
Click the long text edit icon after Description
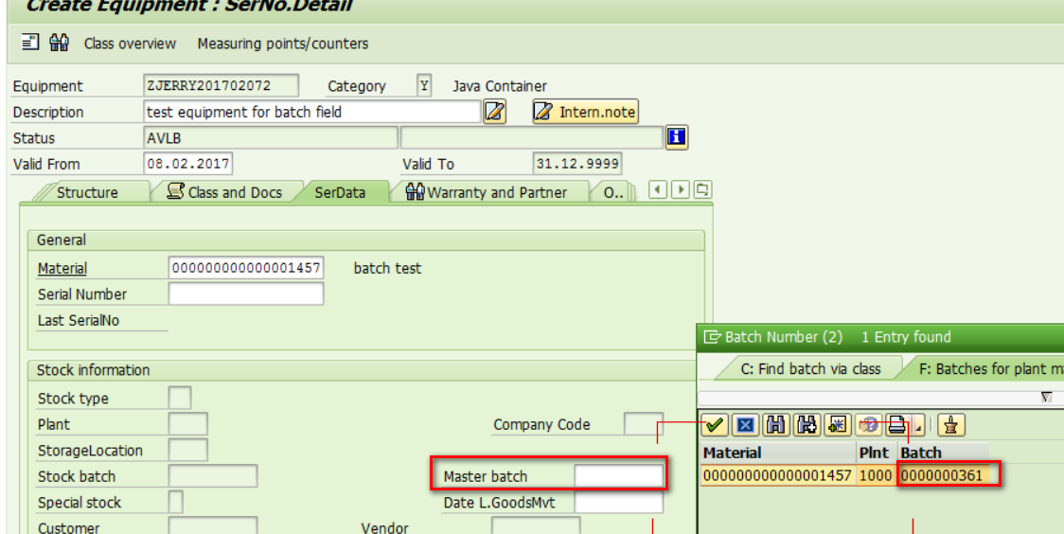(495, 112)
